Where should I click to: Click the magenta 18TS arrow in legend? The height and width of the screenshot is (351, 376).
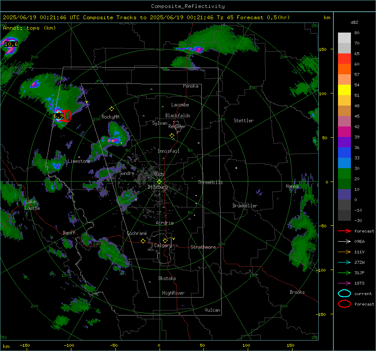pos(344,283)
